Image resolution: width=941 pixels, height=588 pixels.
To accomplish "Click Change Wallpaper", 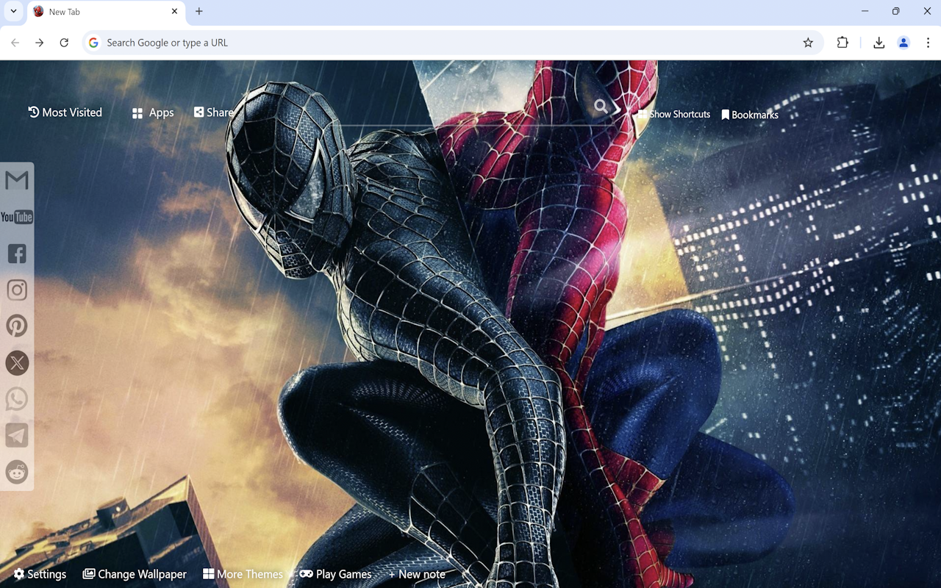I will pos(135,574).
